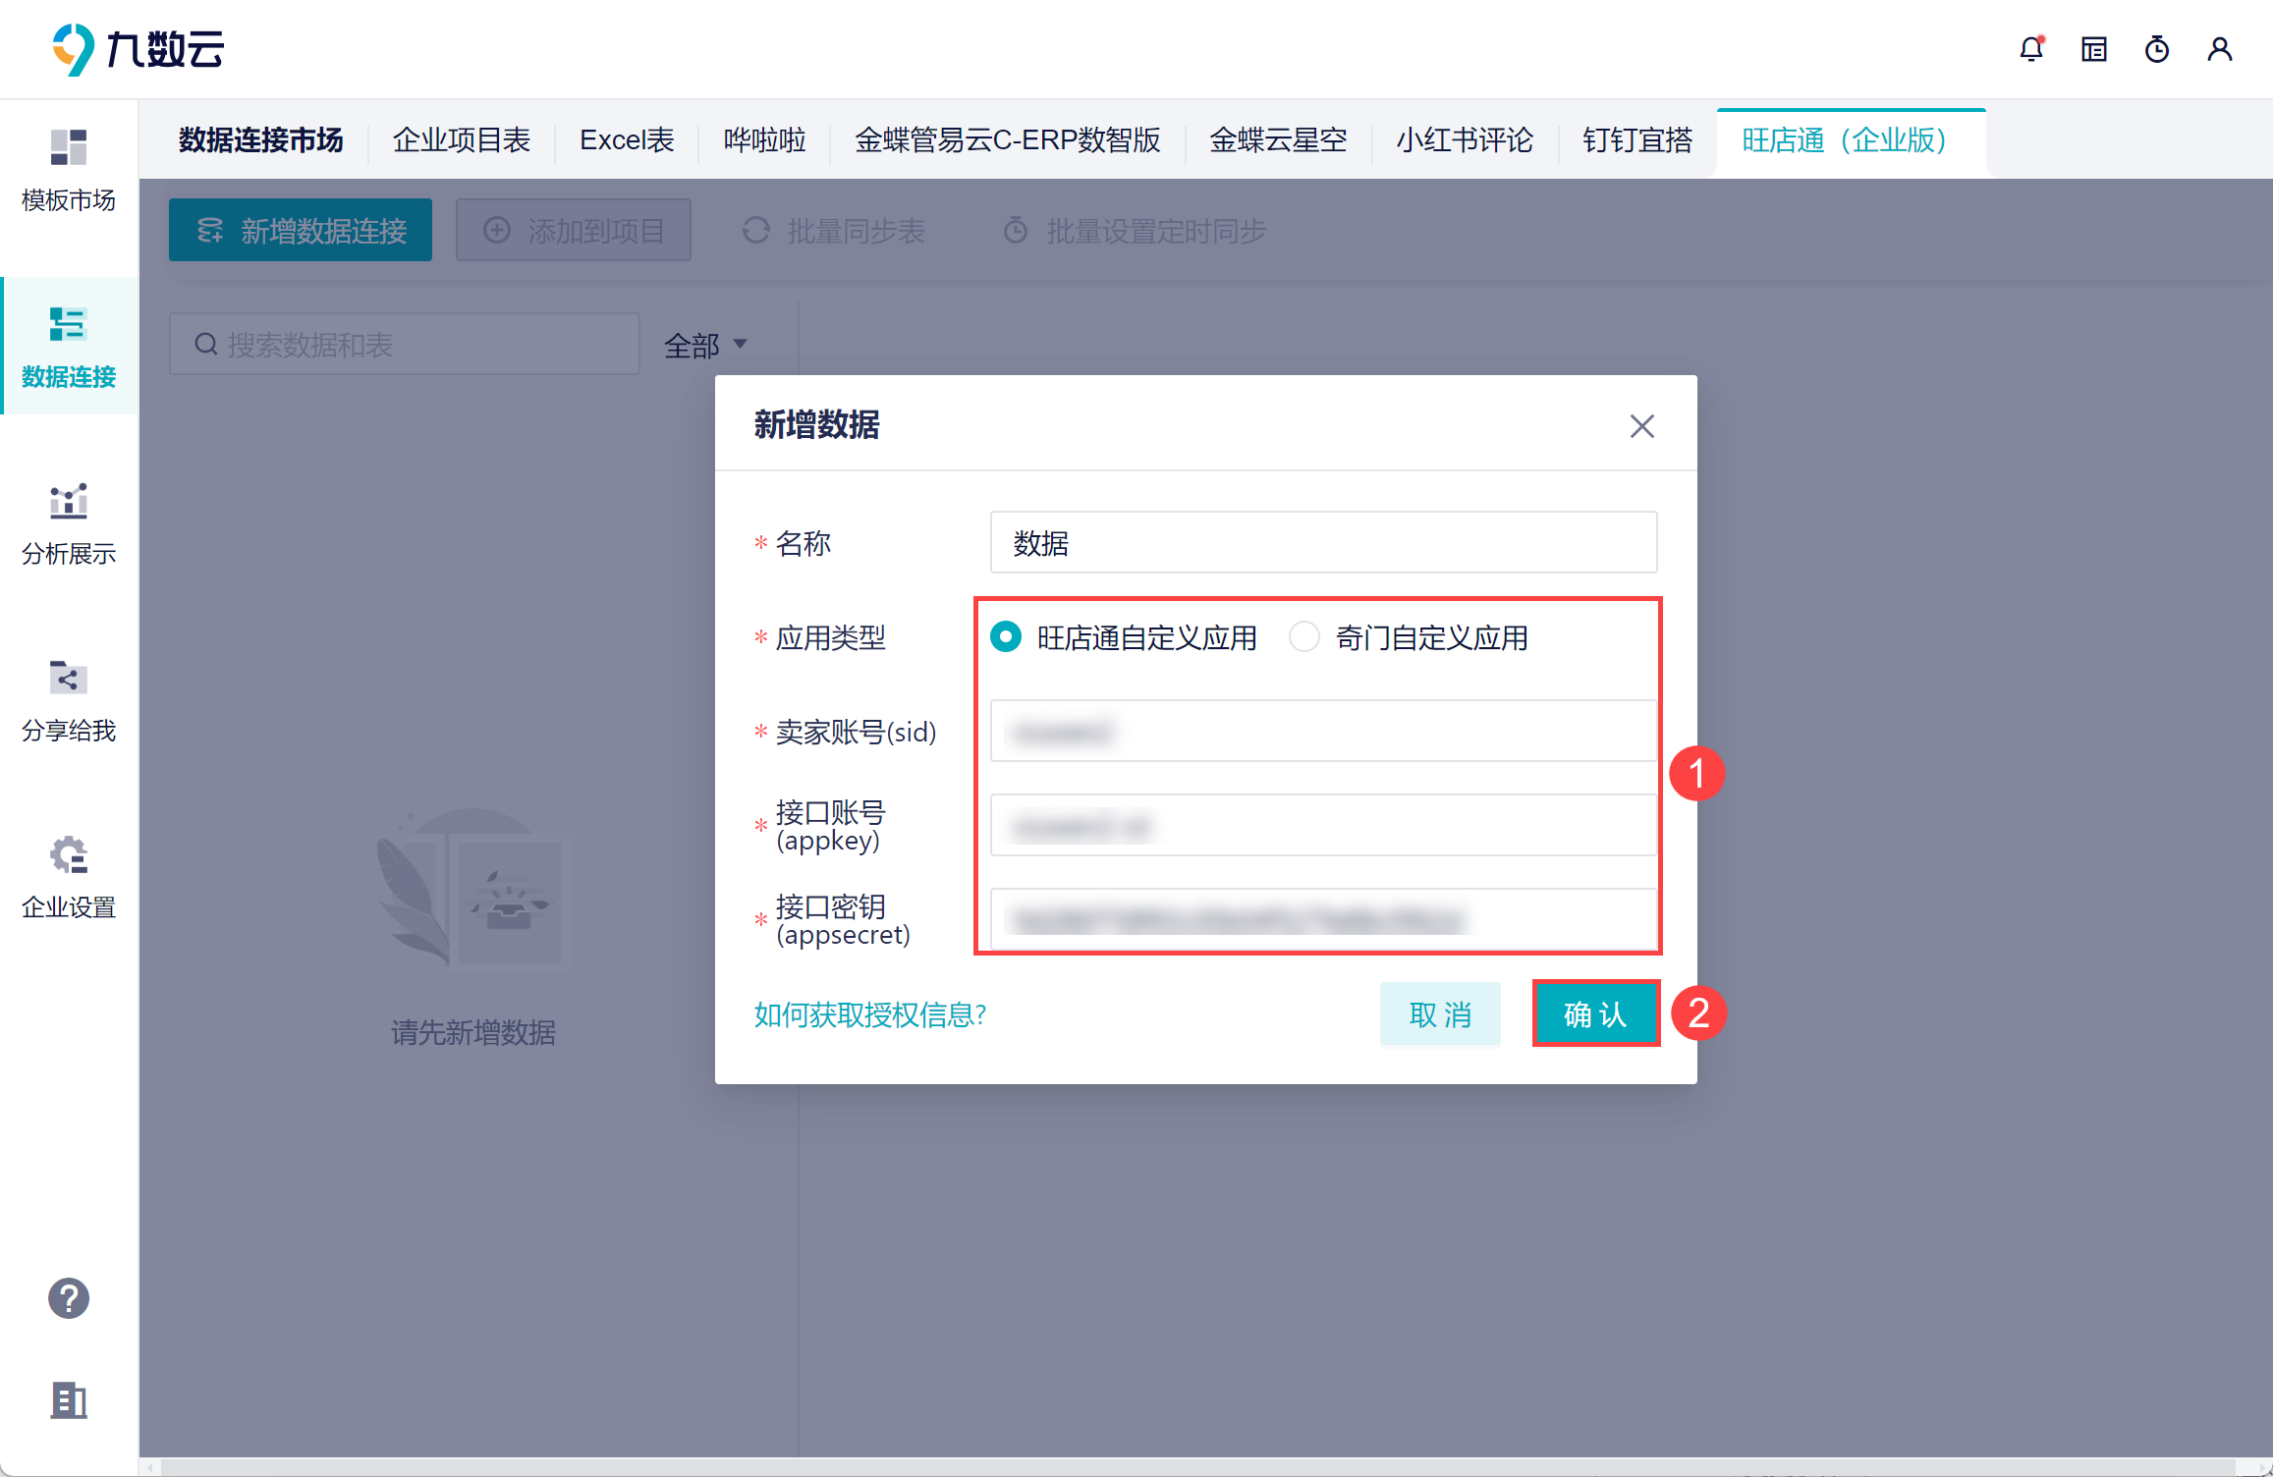Click the 卖家账号(sid) input field
2273x1477 pixels.
click(x=1323, y=732)
